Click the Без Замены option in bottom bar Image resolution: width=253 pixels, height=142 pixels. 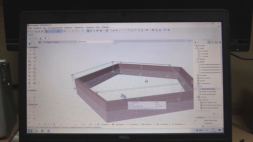point(164,124)
